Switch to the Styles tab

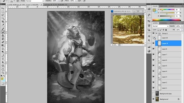[x=172, y=6]
